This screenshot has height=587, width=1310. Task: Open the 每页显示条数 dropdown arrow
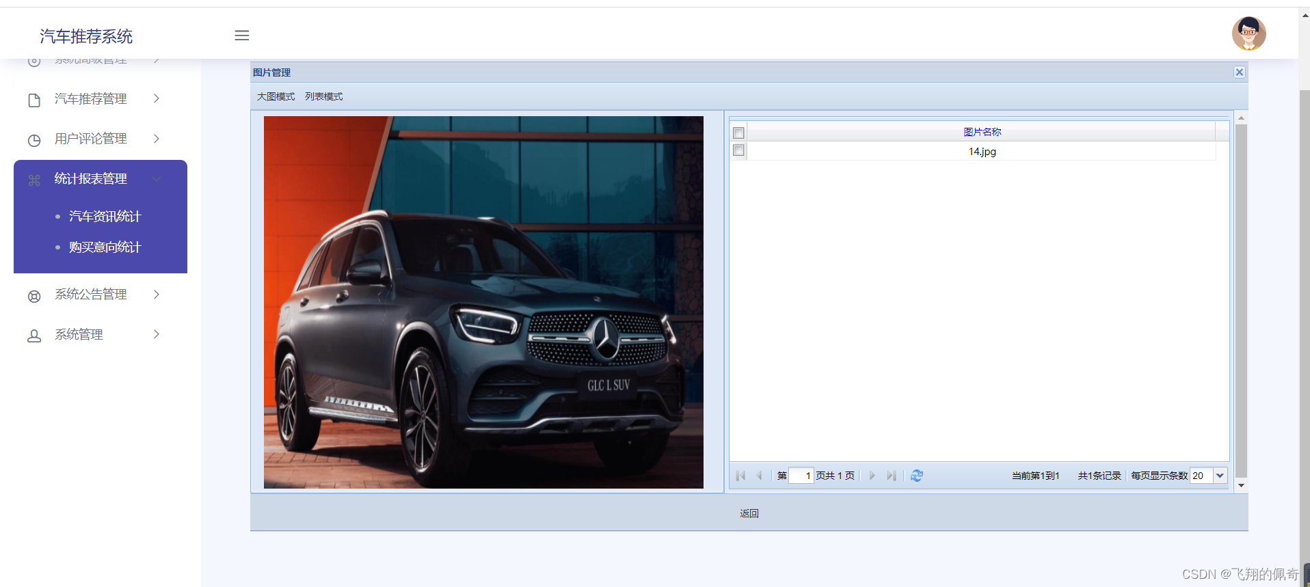(x=1220, y=476)
